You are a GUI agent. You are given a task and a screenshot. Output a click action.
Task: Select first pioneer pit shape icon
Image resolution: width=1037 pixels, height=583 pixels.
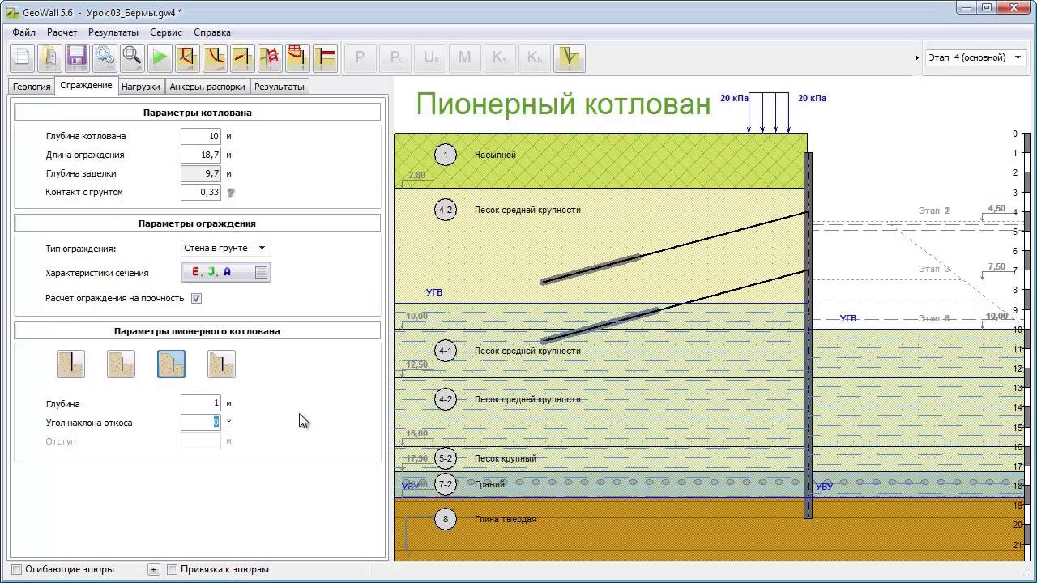70,364
